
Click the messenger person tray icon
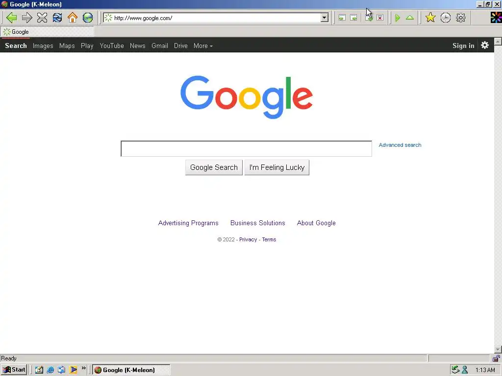[x=465, y=370]
